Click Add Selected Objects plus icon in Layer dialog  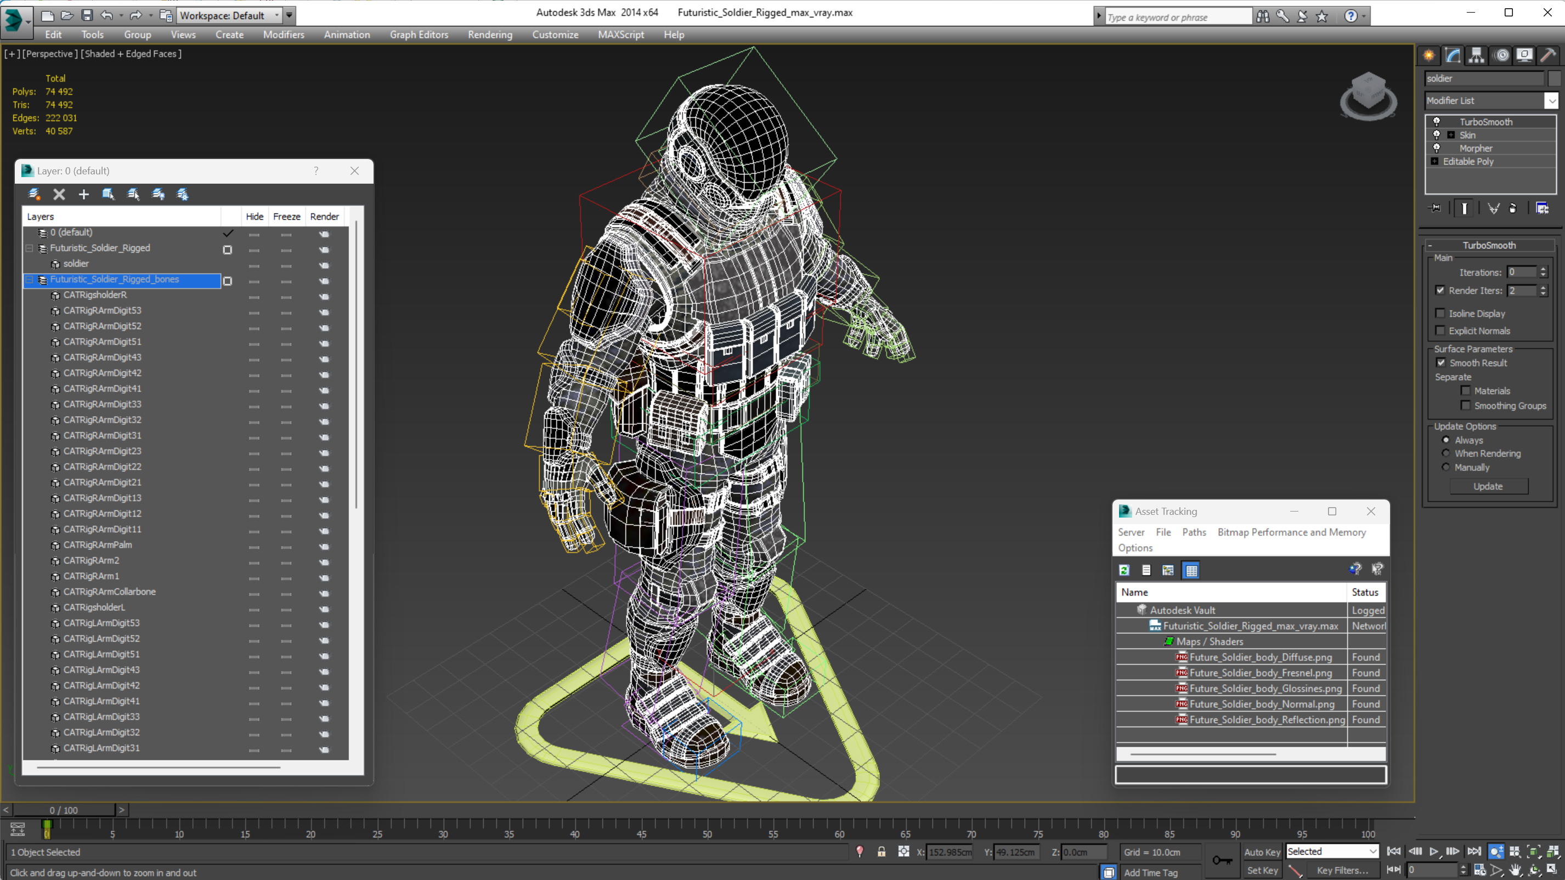click(84, 194)
